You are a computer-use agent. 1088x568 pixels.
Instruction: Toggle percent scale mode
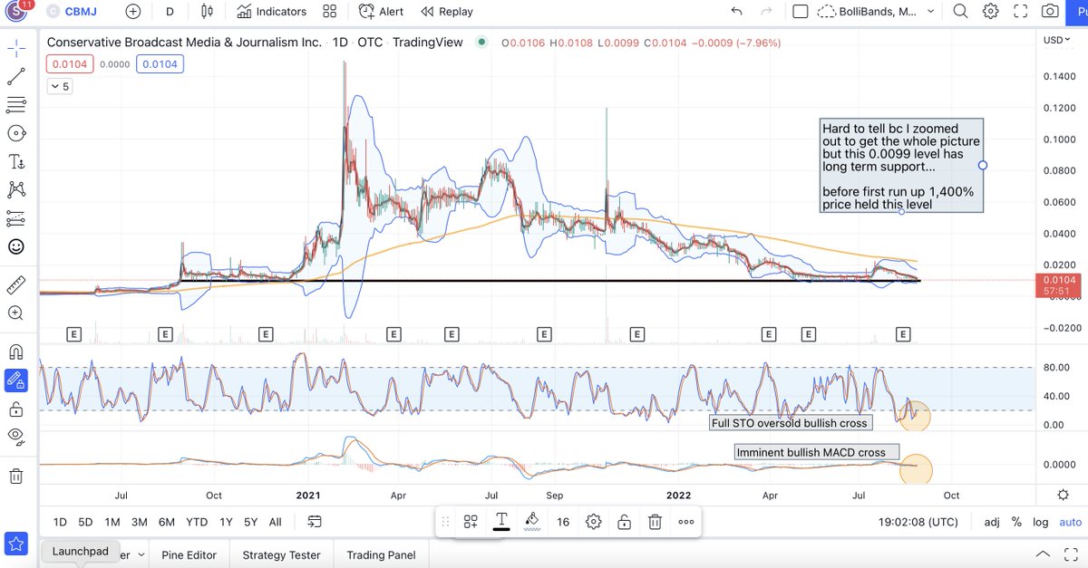(x=1017, y=522)
